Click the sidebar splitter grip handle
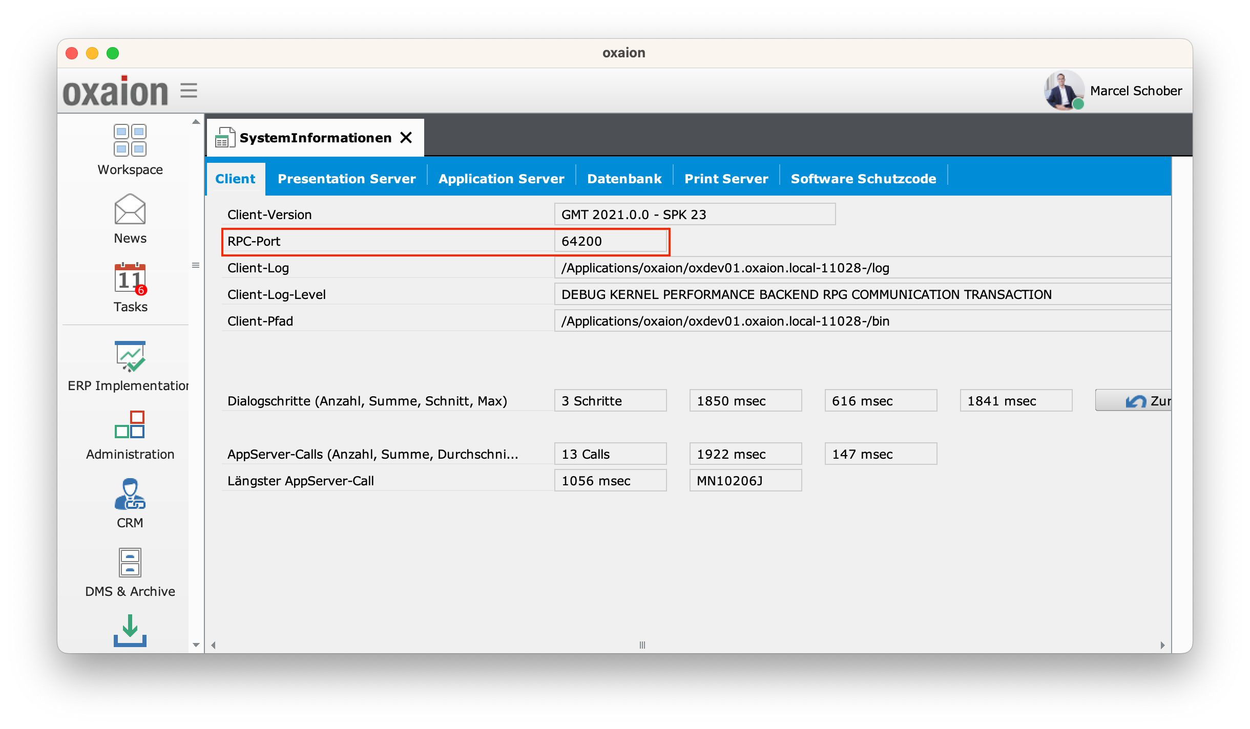Image resolution: width=1250 pixels, height=729 pixels. click(x=196, y=265)
